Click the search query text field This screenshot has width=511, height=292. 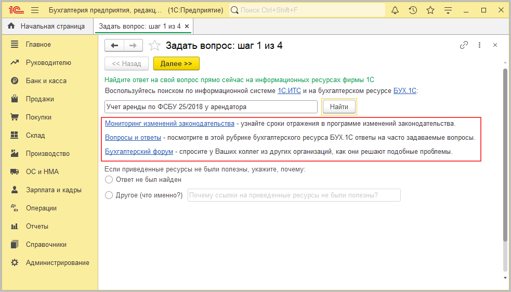tap(211, 107)
